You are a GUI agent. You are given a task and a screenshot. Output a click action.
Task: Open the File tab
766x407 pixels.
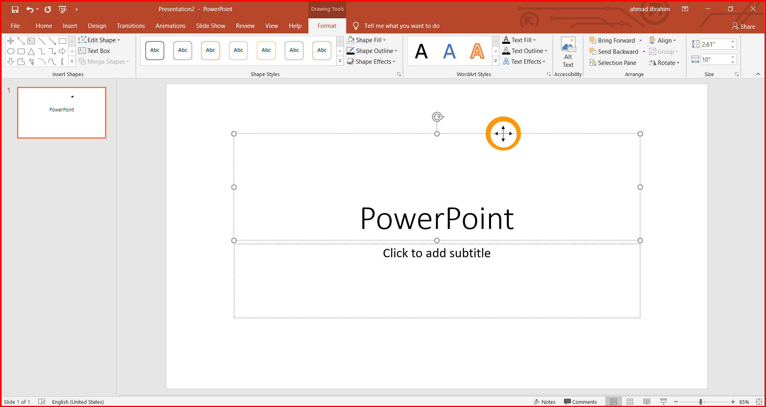[15, 26]
